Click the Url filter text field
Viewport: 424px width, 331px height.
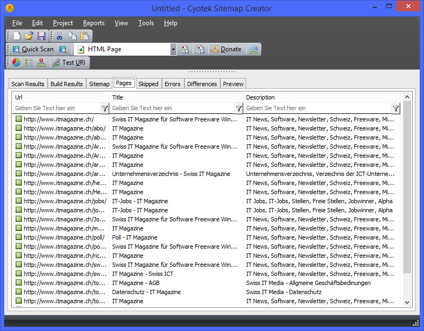tap(56, 108)
